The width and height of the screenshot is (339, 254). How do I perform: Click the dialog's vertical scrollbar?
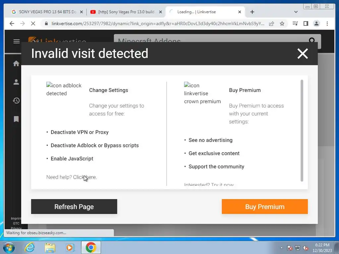[302, 130]
